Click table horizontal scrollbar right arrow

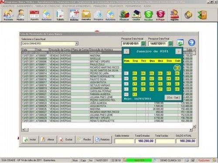click(x=191, y=130)
